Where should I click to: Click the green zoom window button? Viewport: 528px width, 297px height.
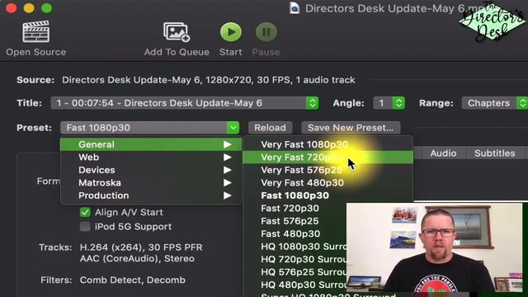tap(46, 7)
